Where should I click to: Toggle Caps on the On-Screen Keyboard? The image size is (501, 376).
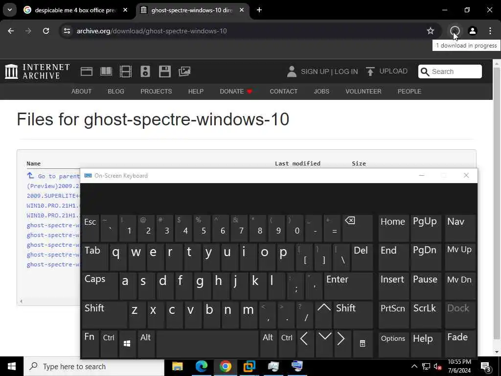click(x=100, y=286)
